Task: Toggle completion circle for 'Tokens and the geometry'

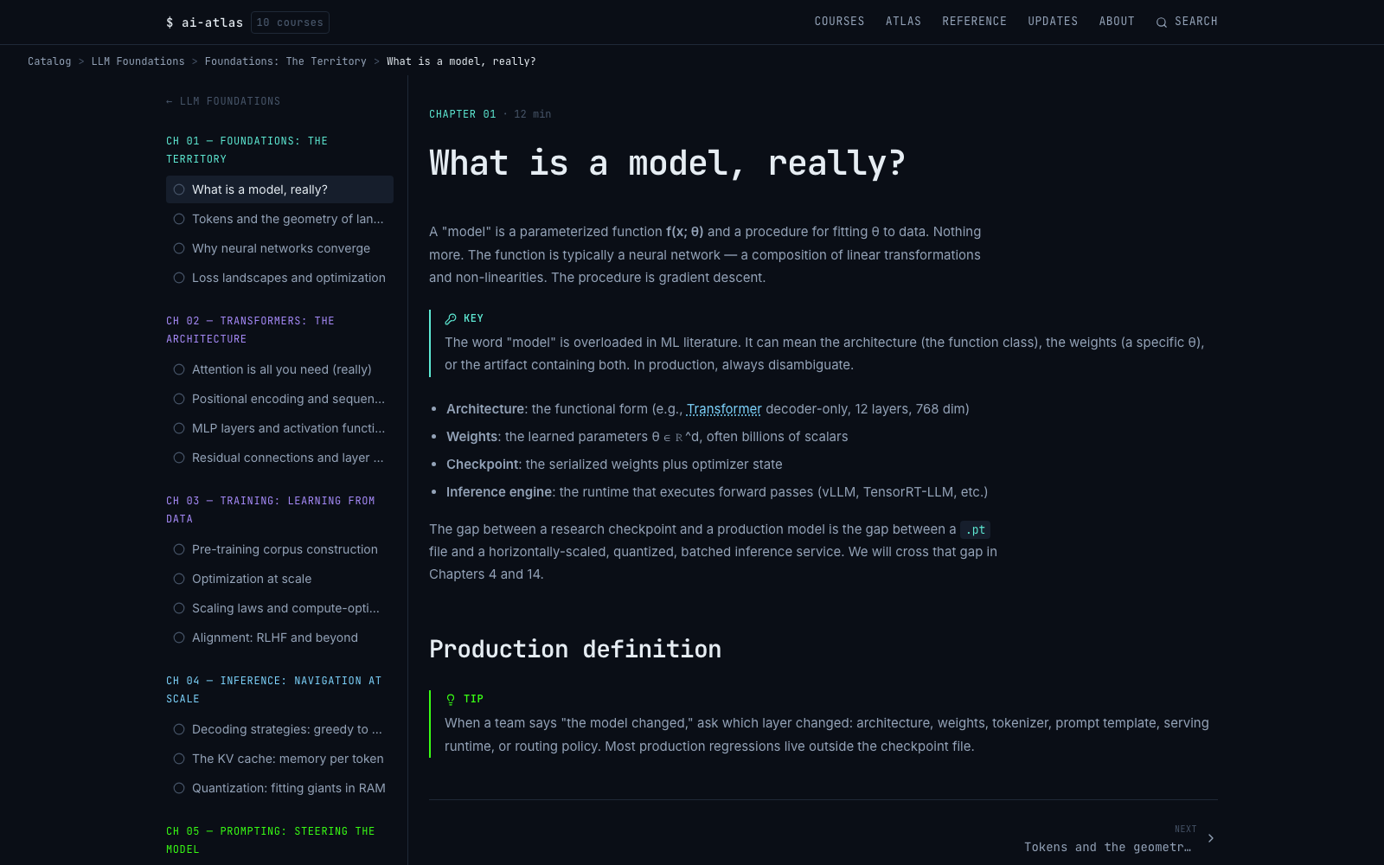Action: (179, 219)
